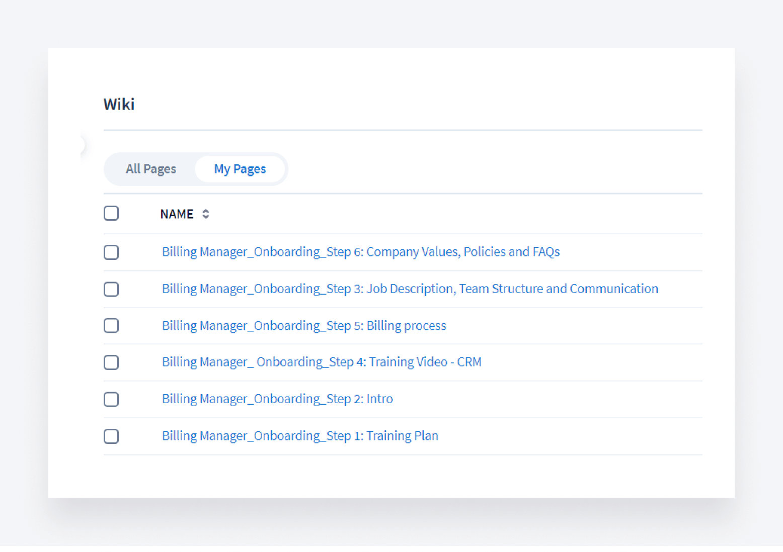Open Step 3: Job Description, Team Structure page
The image size is (783, 552).
click(410, 289)
